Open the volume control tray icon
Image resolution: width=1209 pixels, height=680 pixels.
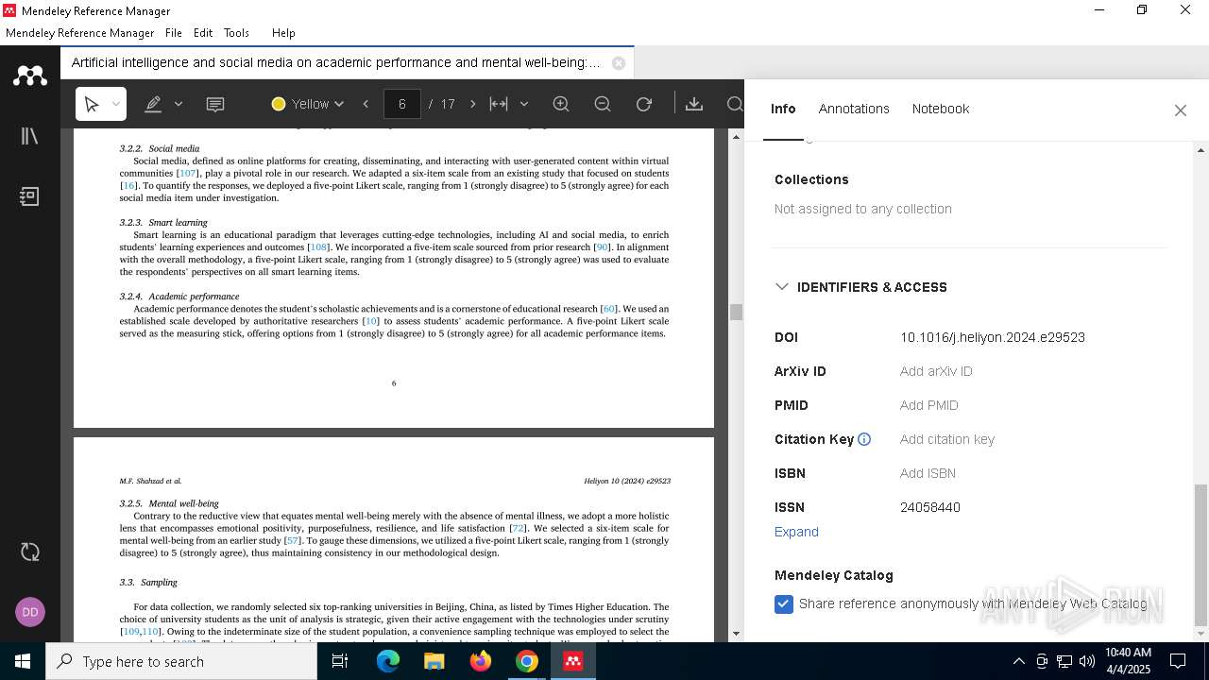click(1087, 661)
